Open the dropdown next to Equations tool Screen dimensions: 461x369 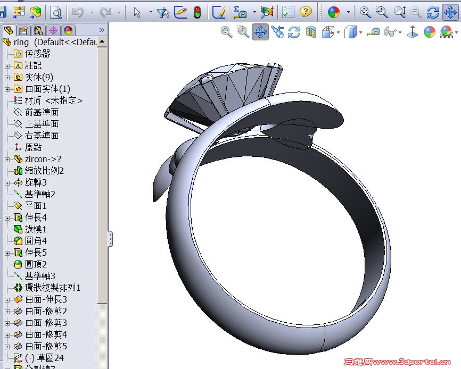coord(254,12)
